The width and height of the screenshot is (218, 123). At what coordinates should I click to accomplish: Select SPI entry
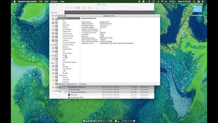(64, 64)
